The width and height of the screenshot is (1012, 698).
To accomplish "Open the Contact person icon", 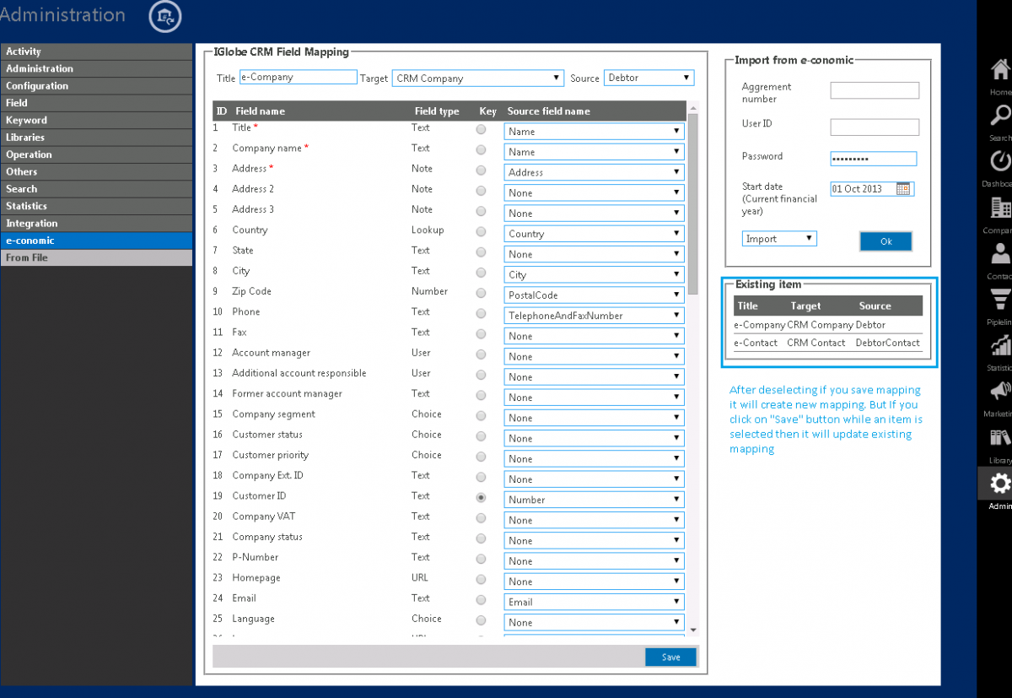I will (1000, 254).
